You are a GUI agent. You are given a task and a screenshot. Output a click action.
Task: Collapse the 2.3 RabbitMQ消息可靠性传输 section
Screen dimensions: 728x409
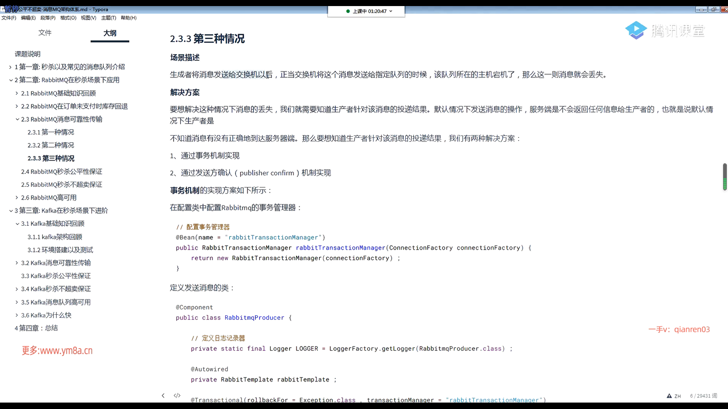(17, 119)
